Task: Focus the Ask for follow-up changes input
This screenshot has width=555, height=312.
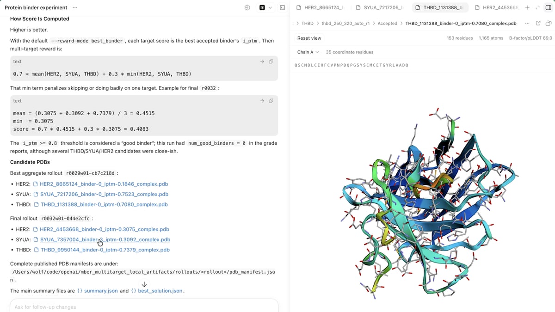Action: (x=144, y=306)
